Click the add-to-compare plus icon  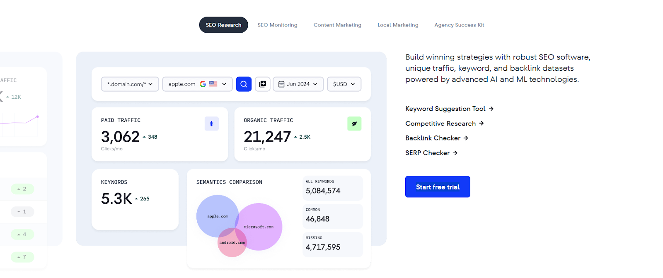click(x=263, y=84)
